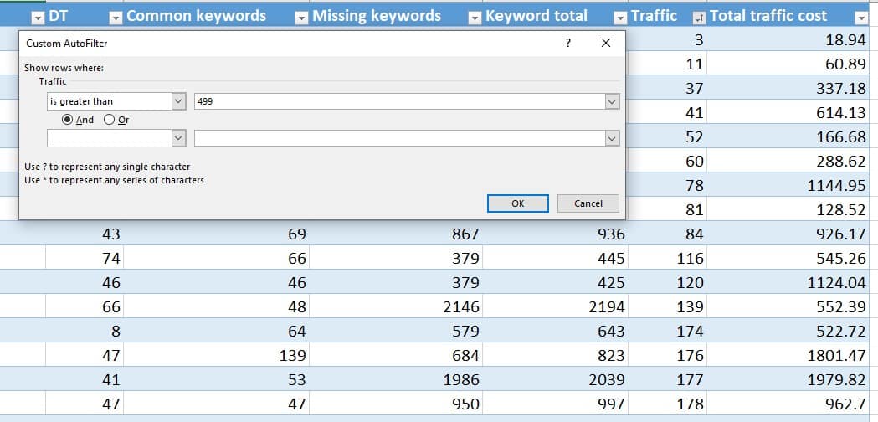Select Traffic cell with value 3

(x=667, y=40)
